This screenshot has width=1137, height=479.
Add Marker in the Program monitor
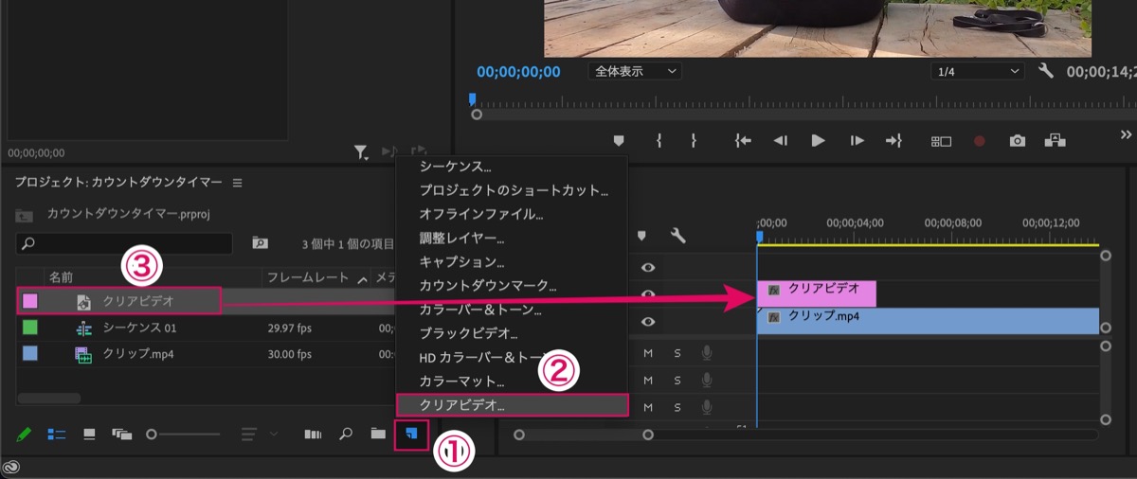(619, 140)
